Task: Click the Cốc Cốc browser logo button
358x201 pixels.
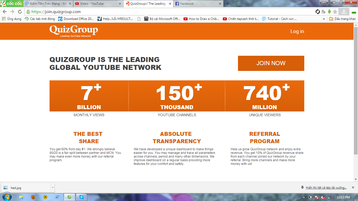Action: point(11,3)
